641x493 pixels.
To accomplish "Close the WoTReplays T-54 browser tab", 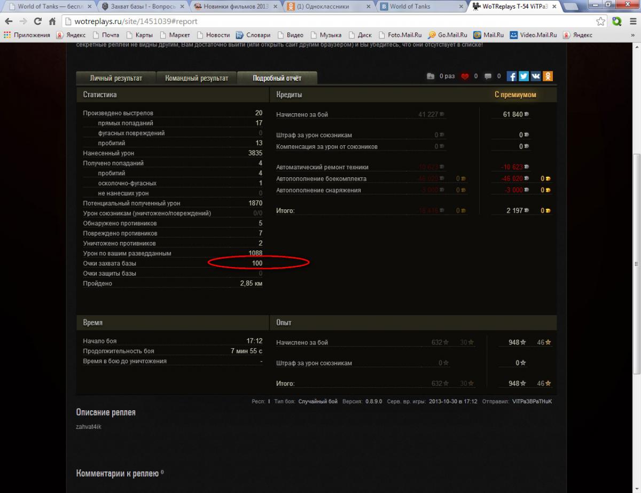I will [554, 6].
